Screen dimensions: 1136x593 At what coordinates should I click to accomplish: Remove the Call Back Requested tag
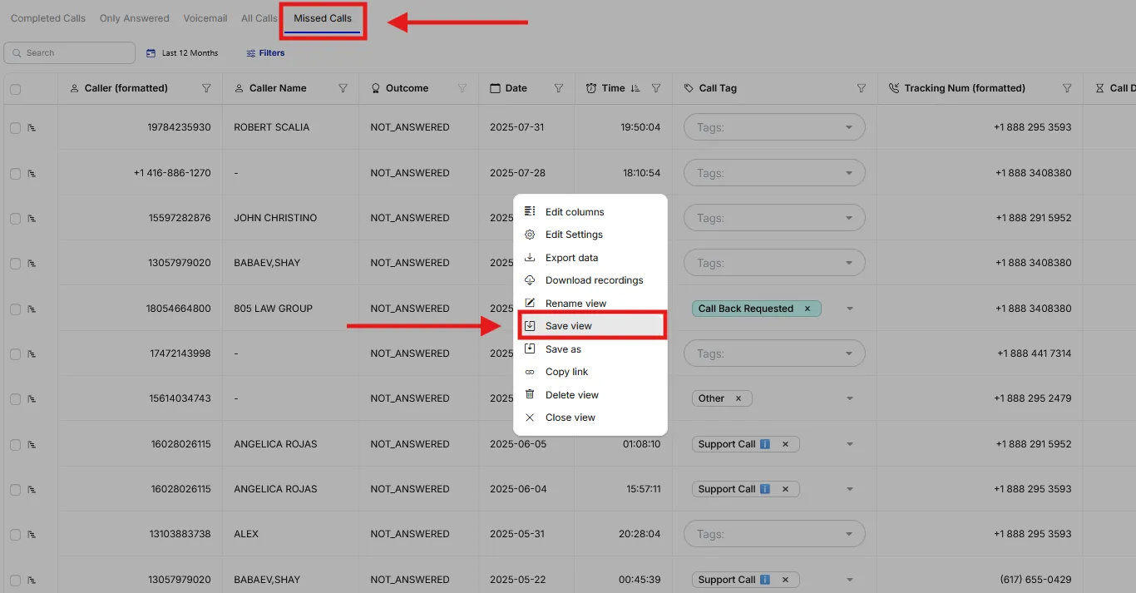(807, 309)
